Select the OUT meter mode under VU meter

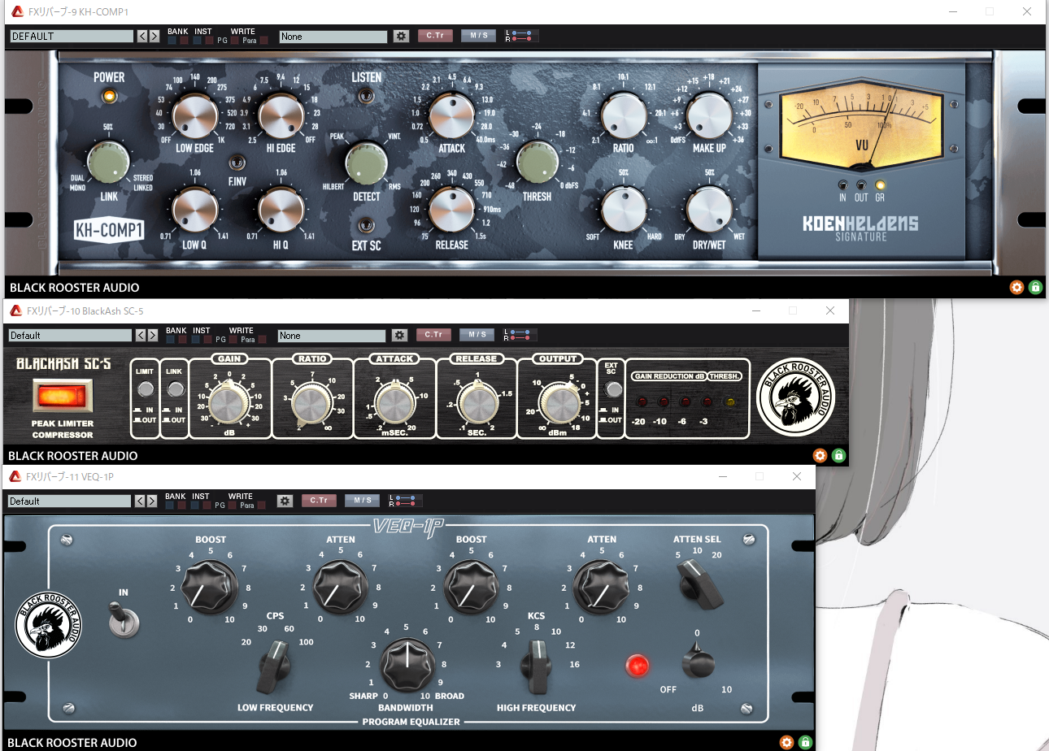coord(861,184)
